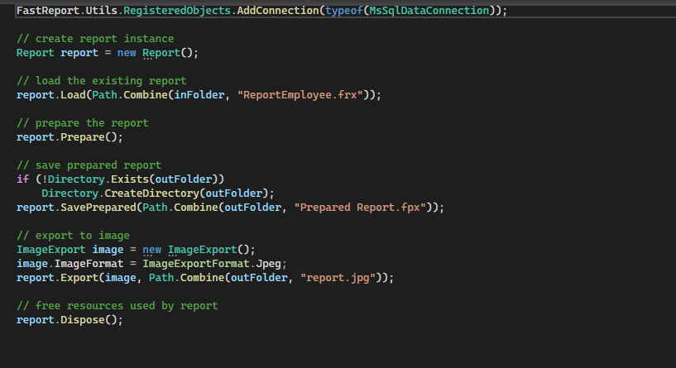Click the string "ReportEmployee.frx"
The image size is (676, 368).
(300, 95)
